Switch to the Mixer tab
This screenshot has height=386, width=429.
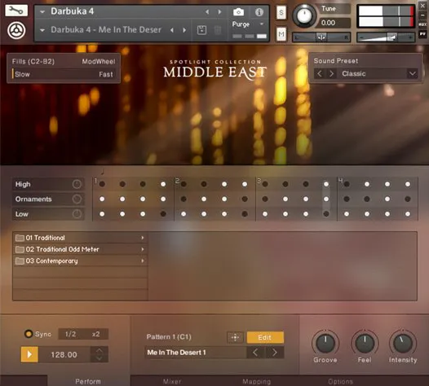tap(172, 381)
